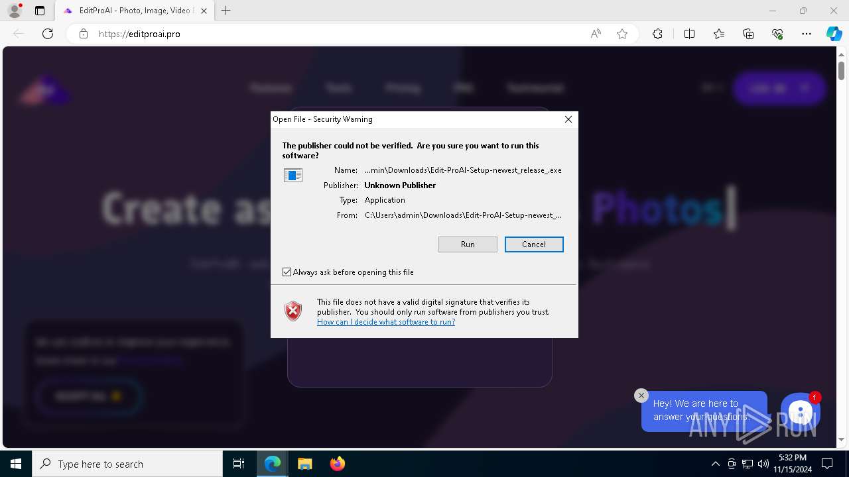The height and width of the screenshot is (477, 849).
Task: Show hidden system tray icons
Action: (715, 464)
